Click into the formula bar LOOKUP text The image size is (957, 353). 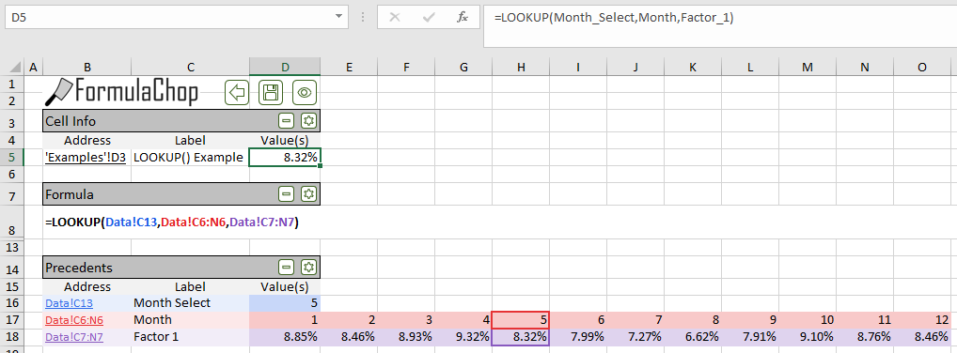click(613, 18)
